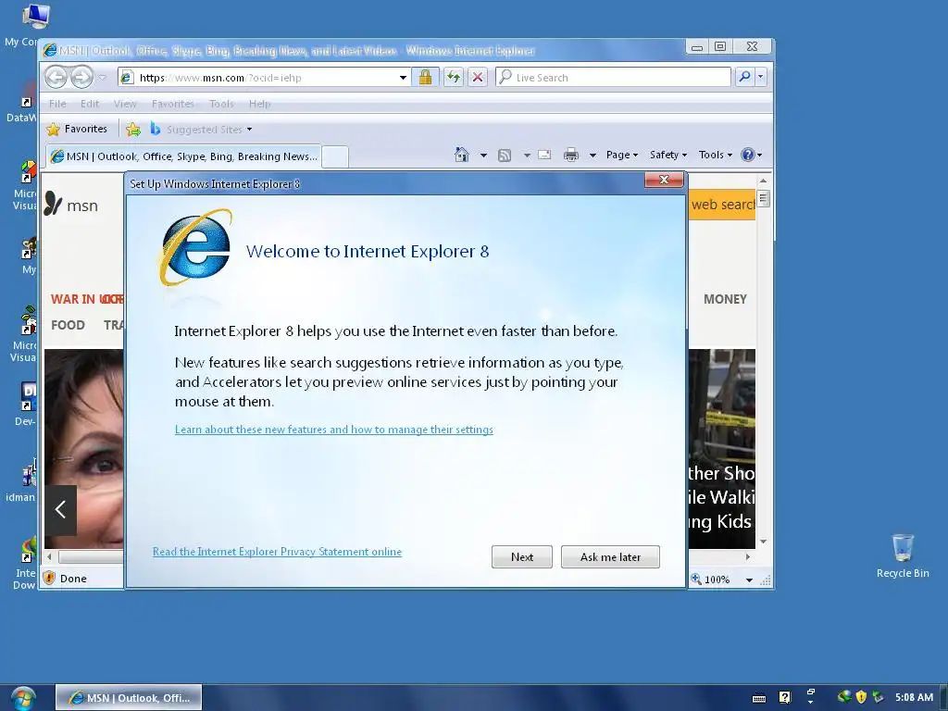Open the Safety dropdown menu

pyautogui.click(x=668, y=155)
